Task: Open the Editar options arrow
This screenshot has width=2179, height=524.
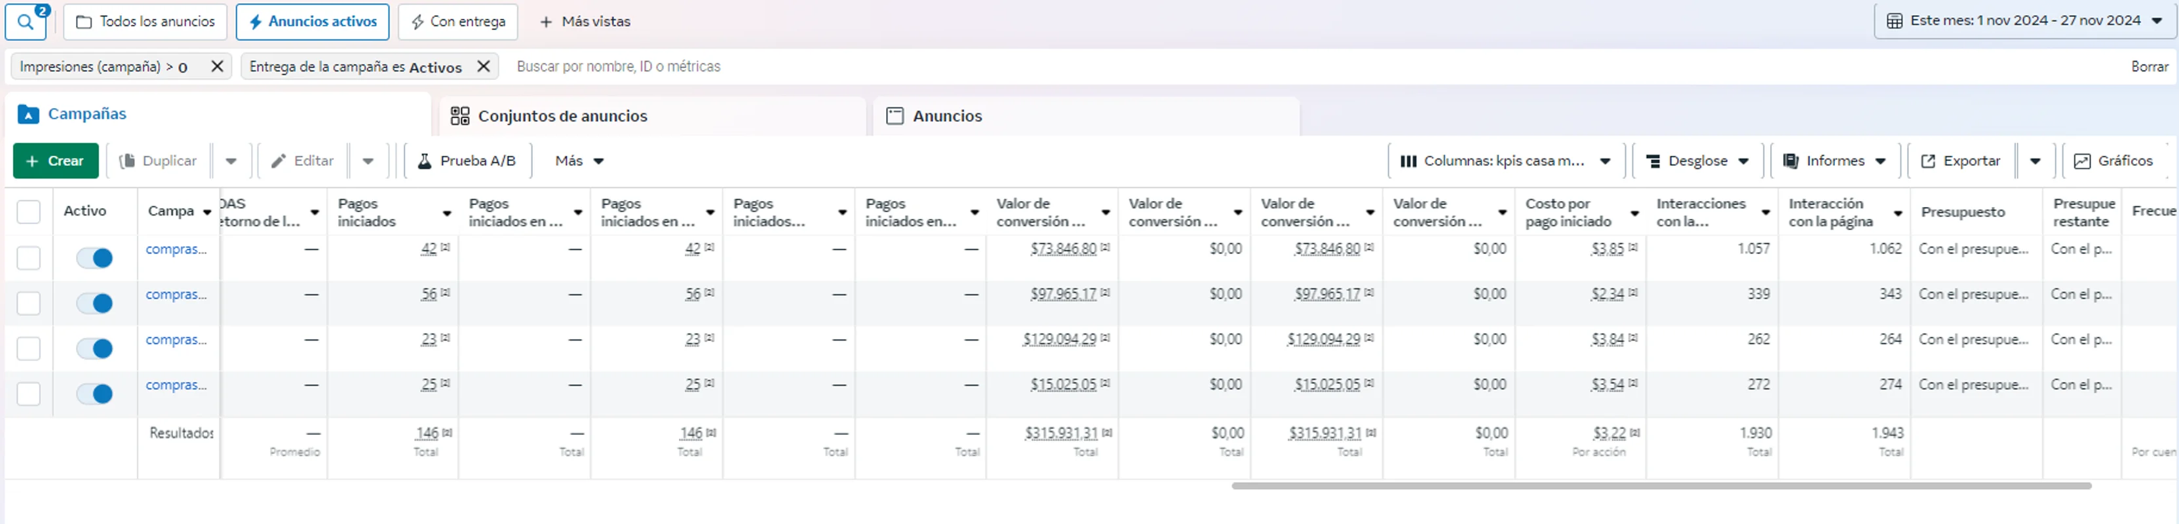Action: [x=368, y=160]
